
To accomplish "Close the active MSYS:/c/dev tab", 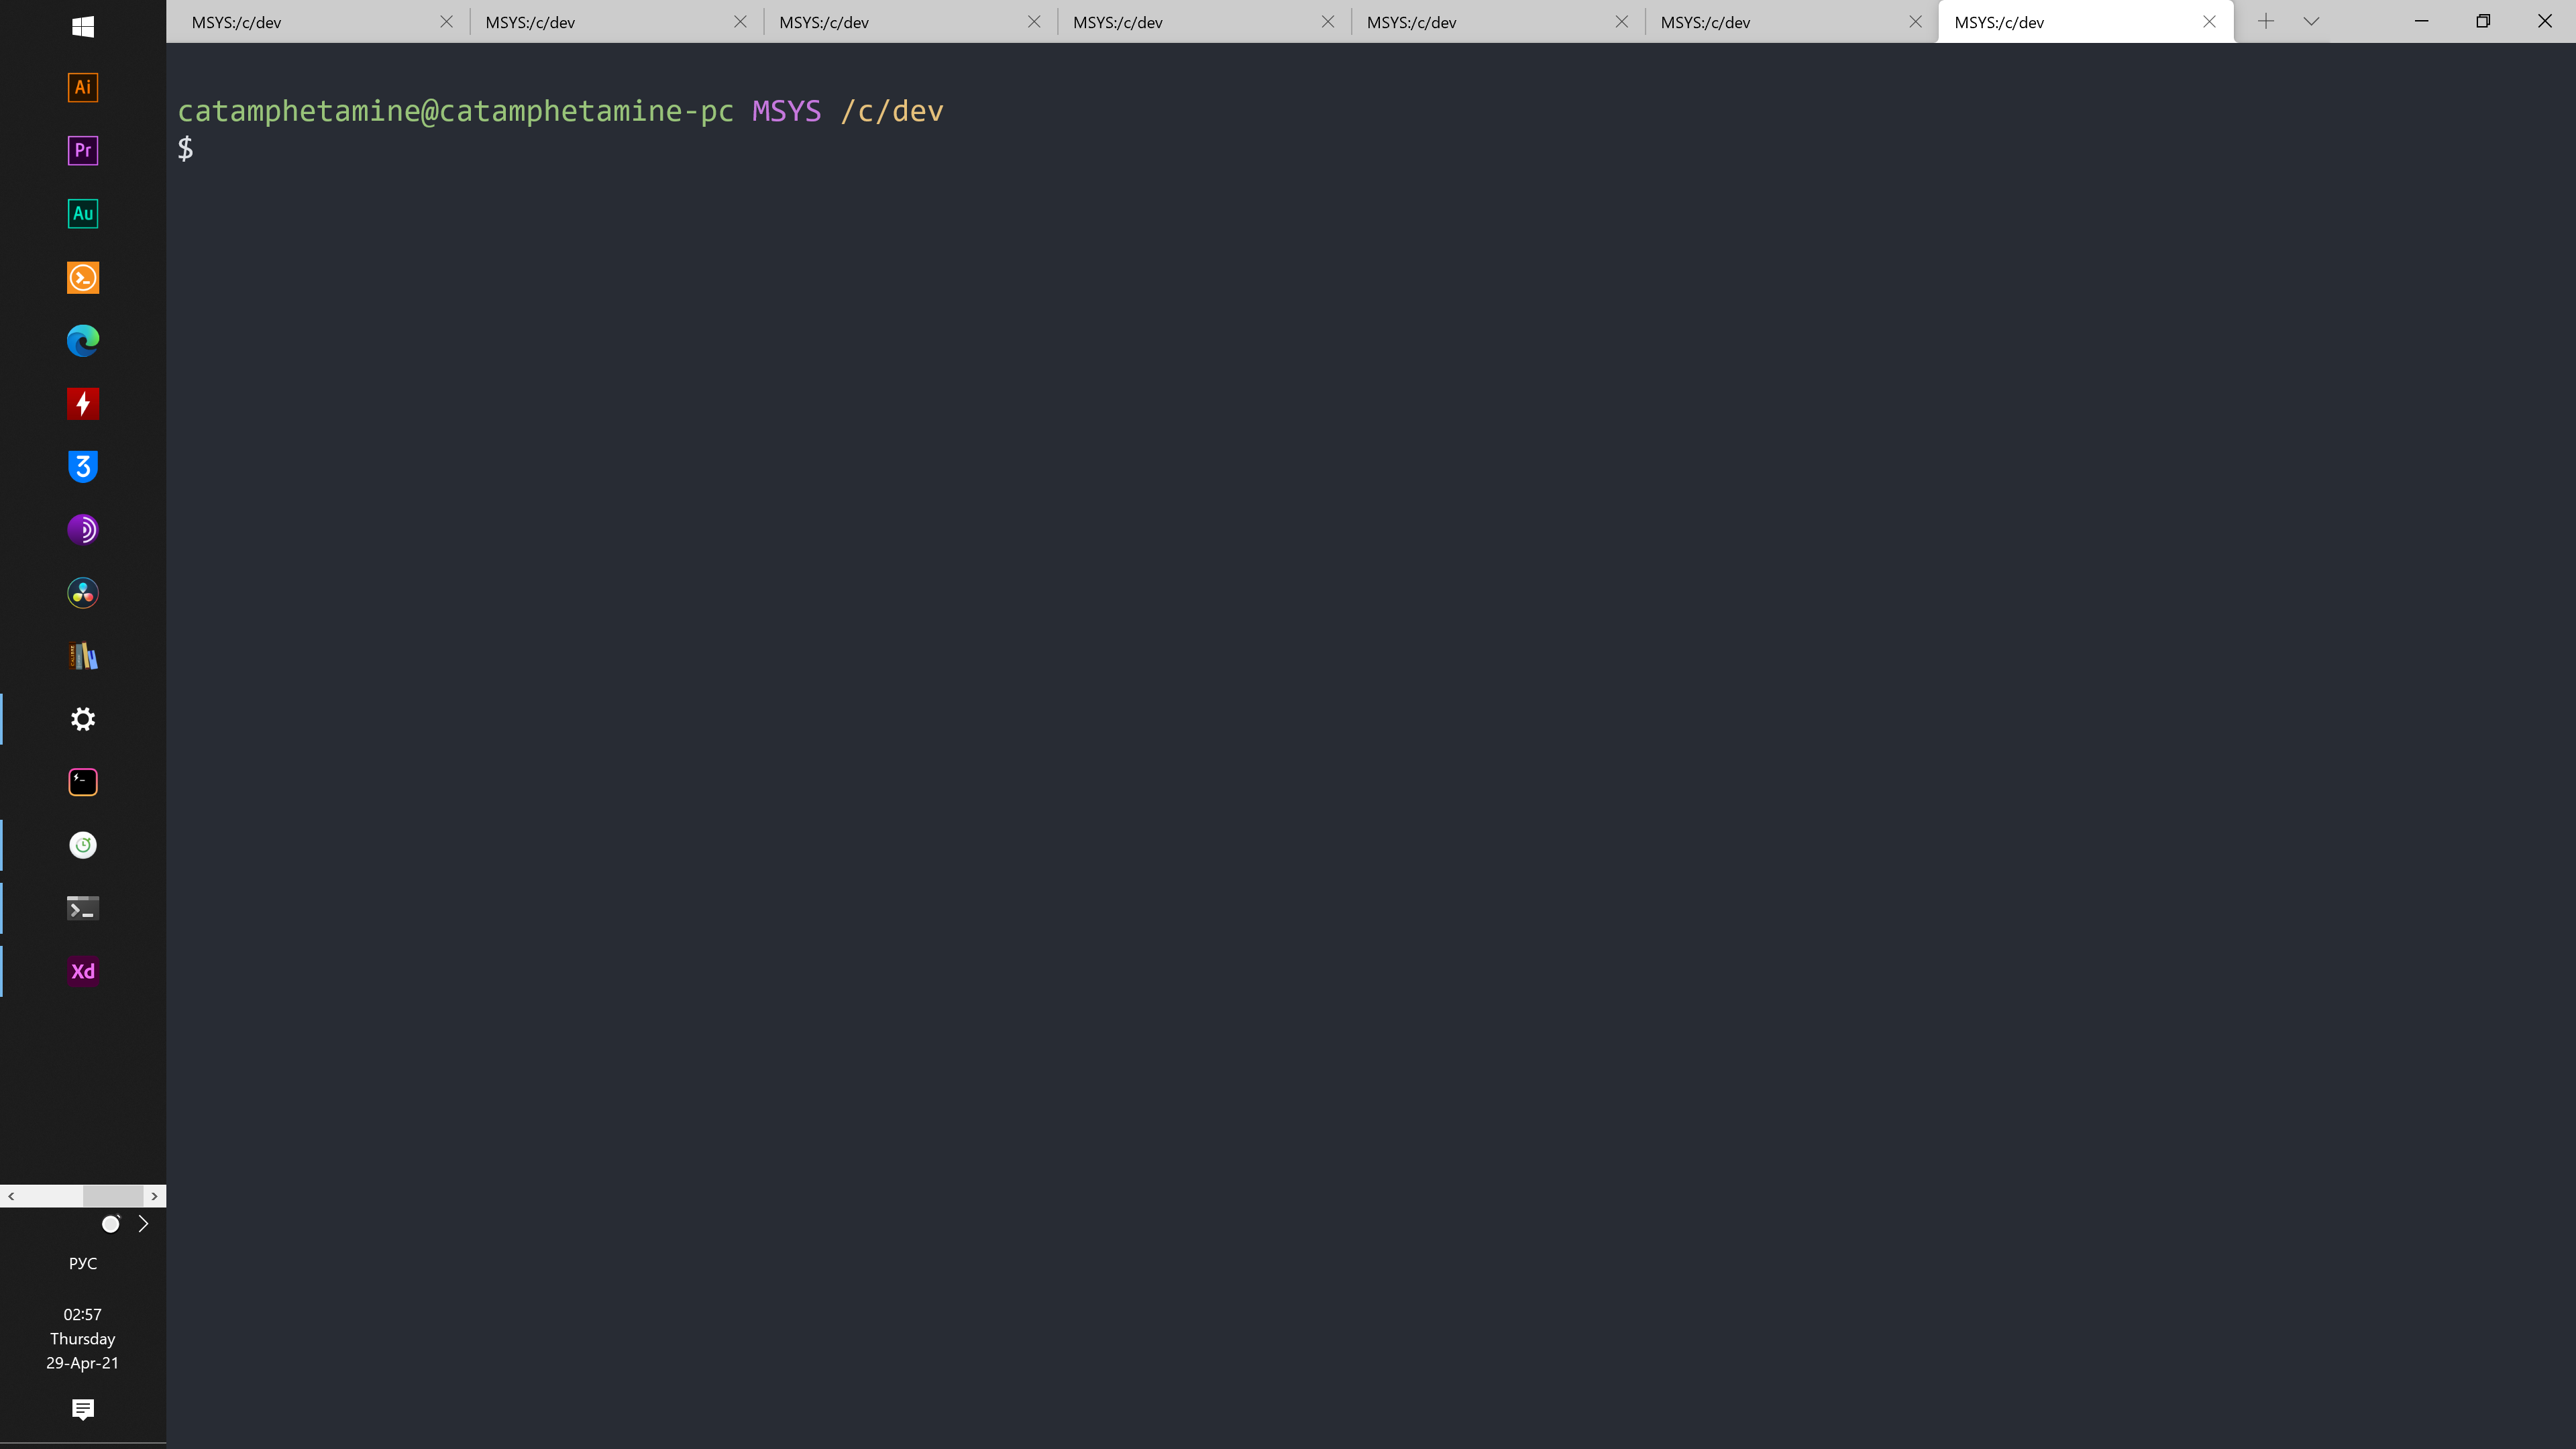I will (x=2209, y=22).
